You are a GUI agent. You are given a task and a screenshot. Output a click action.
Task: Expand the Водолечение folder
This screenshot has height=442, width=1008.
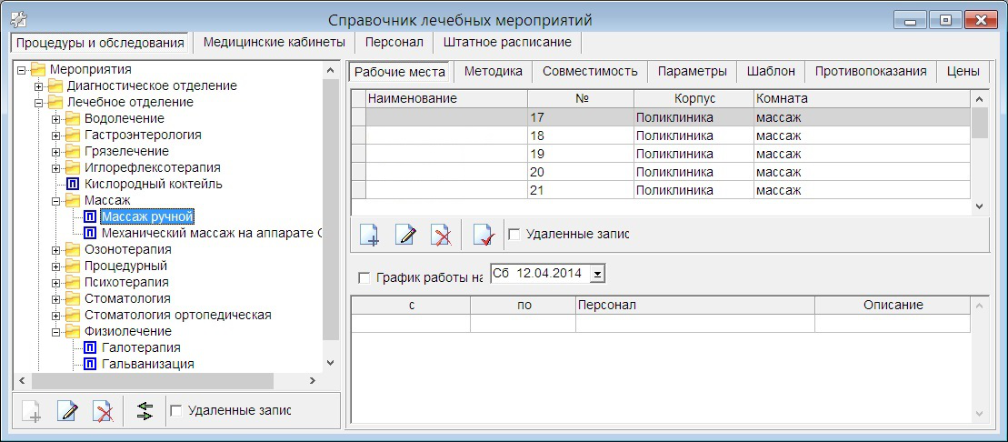click(56, 118)
